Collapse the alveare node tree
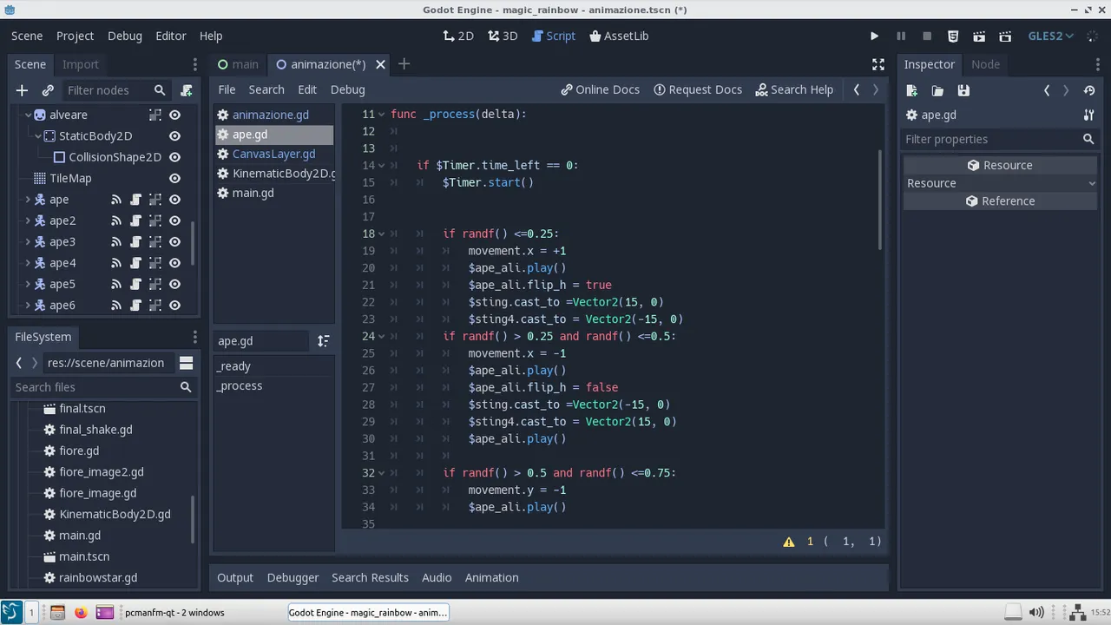 coord(28,115)
